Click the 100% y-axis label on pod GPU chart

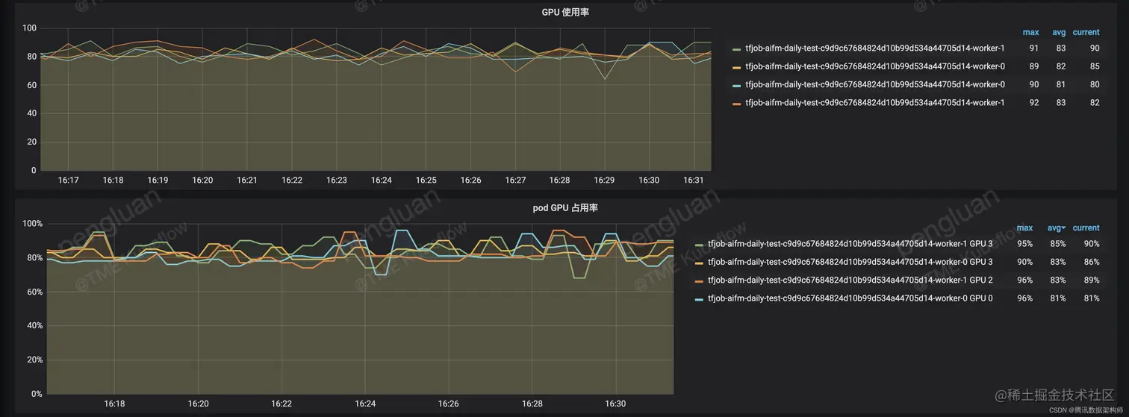[33, 224]
